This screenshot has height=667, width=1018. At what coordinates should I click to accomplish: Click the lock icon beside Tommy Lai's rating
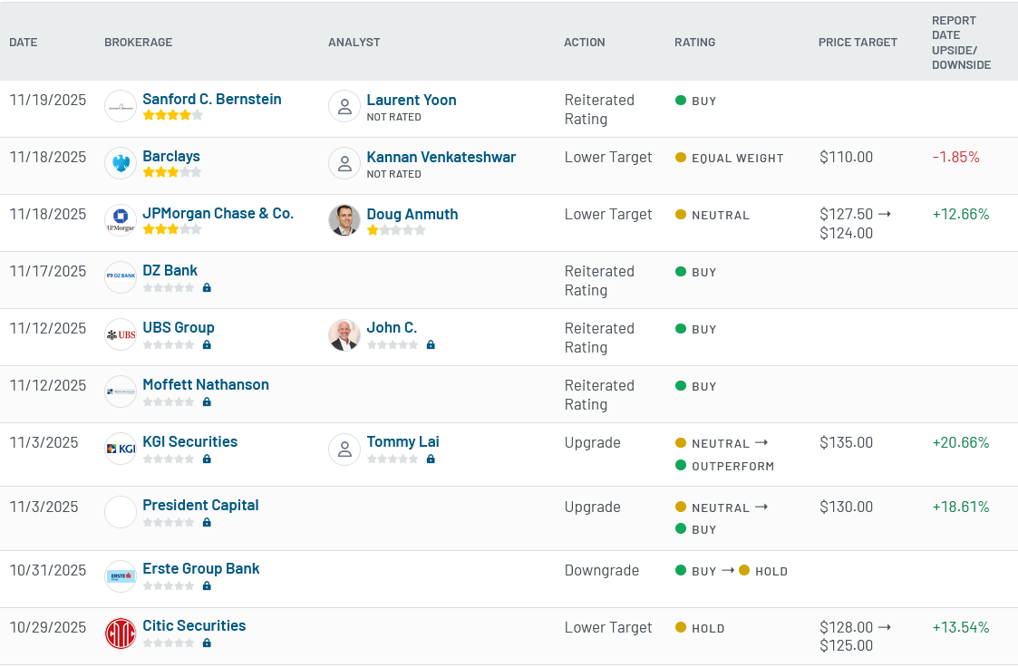coord(431,459)
